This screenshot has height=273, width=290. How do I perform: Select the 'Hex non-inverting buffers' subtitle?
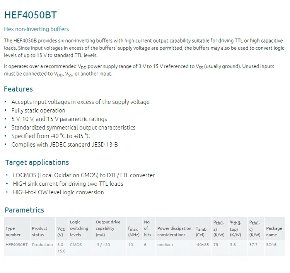click(36, 29)
